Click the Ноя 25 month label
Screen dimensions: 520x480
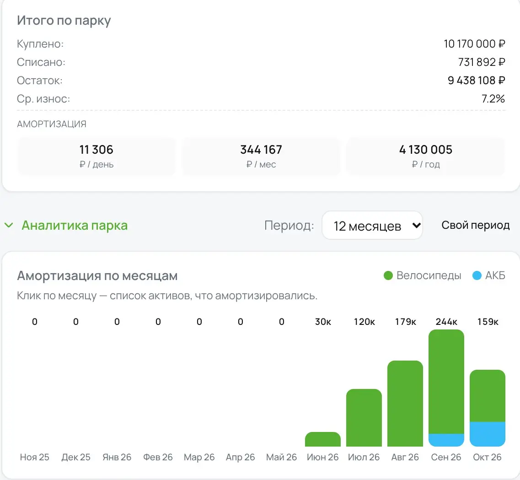point(34,457)
